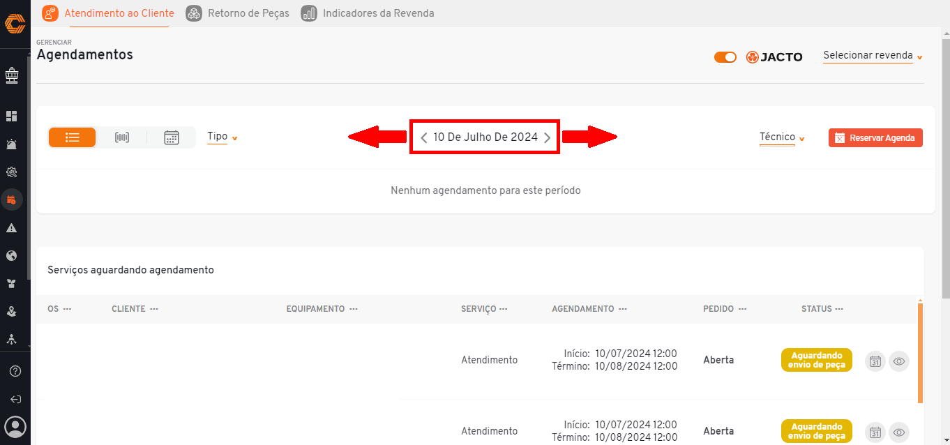The height and width of the screenshot is (445, 950).
Task: Open the alarm siren icon in sidebar
Action: [x=11, y=144]
